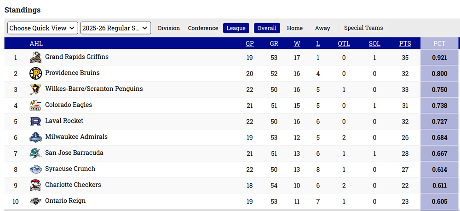This screenshot has width=460, height=211.
Task: Open the 2025-26 Regular Season dropdown
Action: [115, 28]
